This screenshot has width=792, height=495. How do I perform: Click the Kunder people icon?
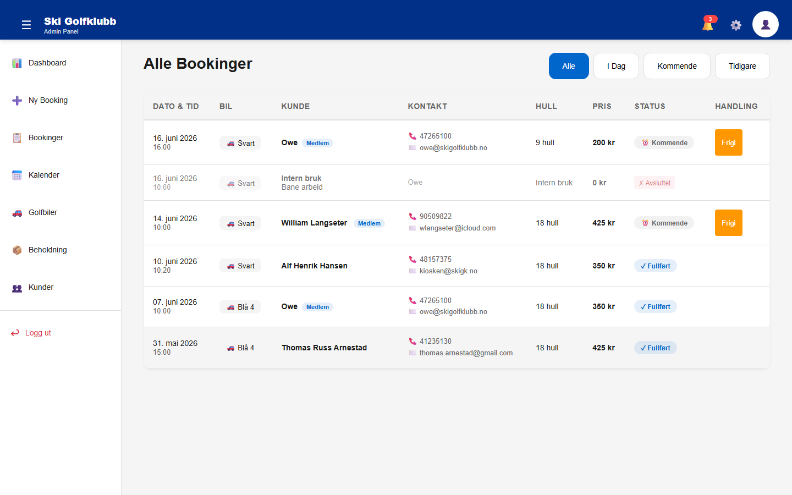click(x=17, y=288)
